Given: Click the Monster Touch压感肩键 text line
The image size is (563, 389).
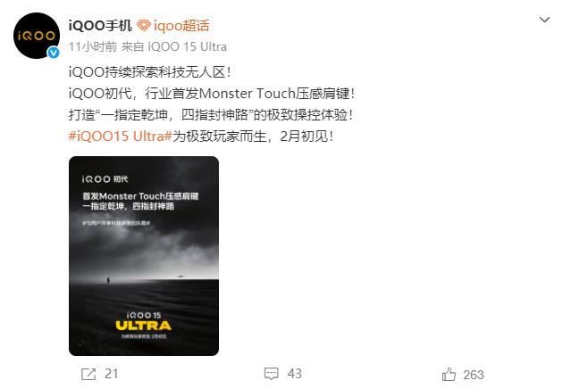Looking at the screenshot, I should (x=212, y=94).
